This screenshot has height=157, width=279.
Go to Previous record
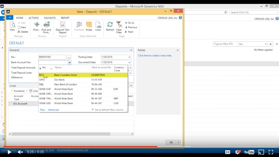pyautogui.click(x=131, y=27)
